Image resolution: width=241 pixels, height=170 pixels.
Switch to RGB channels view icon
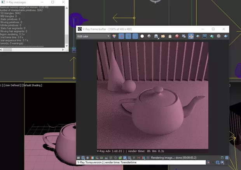point(114,36)
